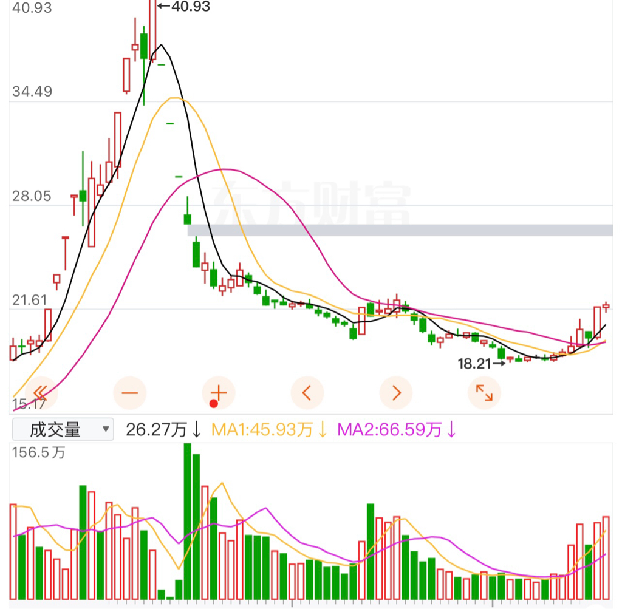
Task: Click the 40.93 high price annotation
Action: (184, 6)
